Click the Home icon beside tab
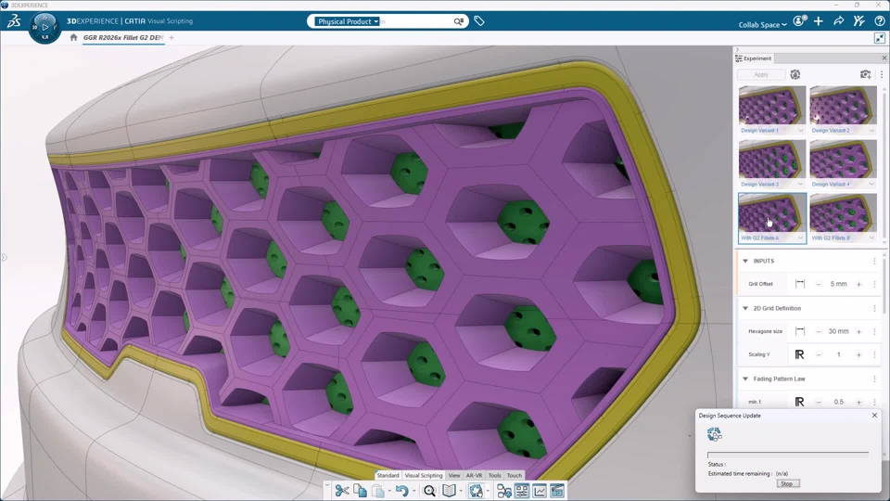Screen dimensions: 890x501 tap(73, 37)
